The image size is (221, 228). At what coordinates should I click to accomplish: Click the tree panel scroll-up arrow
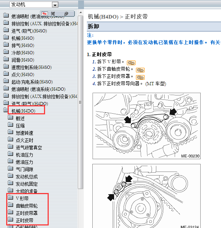pyautogui.click(x=81, y=13)
